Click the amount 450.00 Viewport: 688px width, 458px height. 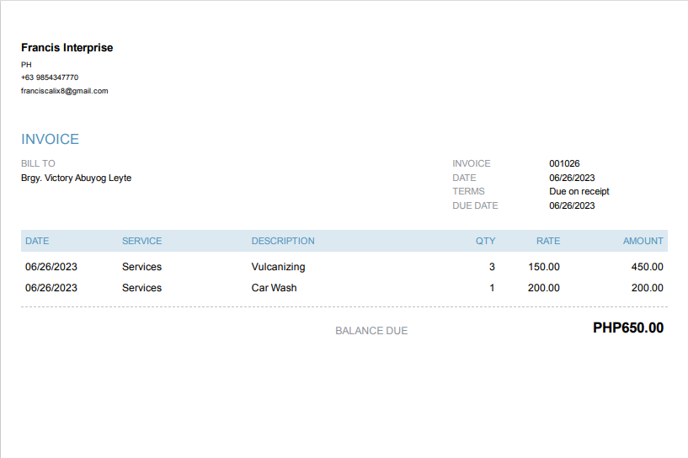648,267
